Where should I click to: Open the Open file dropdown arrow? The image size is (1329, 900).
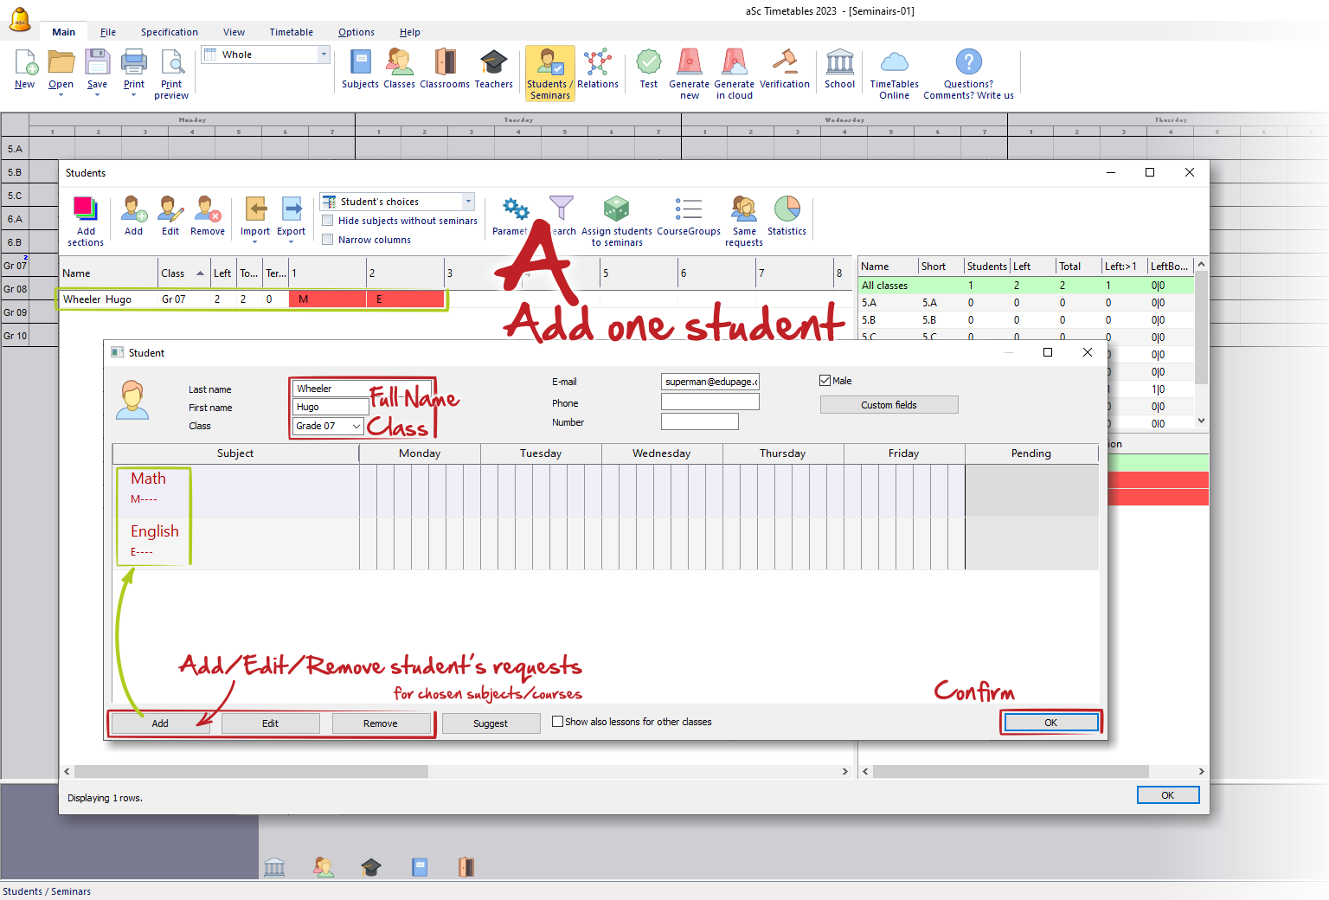61,95
